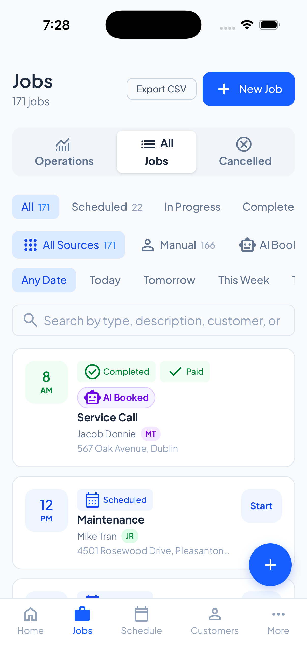Switch to the Operations view
The height and width of the screenshot is (667, 307).
point(64,152)
